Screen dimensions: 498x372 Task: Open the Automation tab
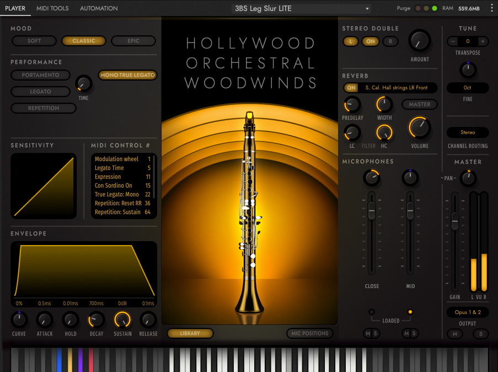99,8
